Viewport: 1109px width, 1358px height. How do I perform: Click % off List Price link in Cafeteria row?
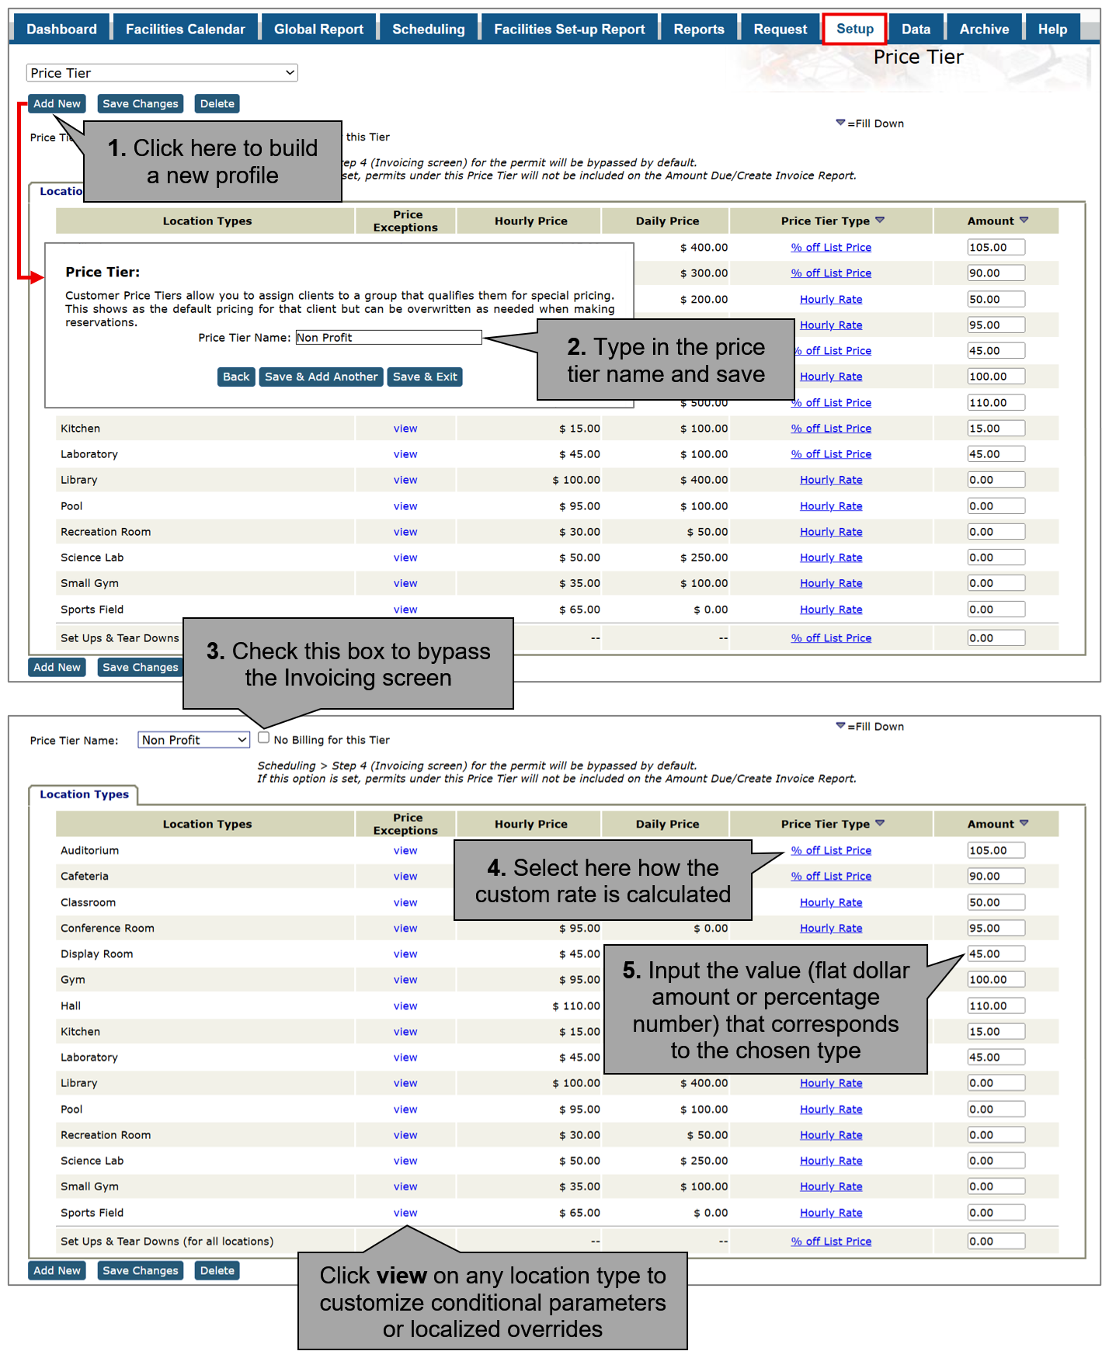click(x=831, y=876)
